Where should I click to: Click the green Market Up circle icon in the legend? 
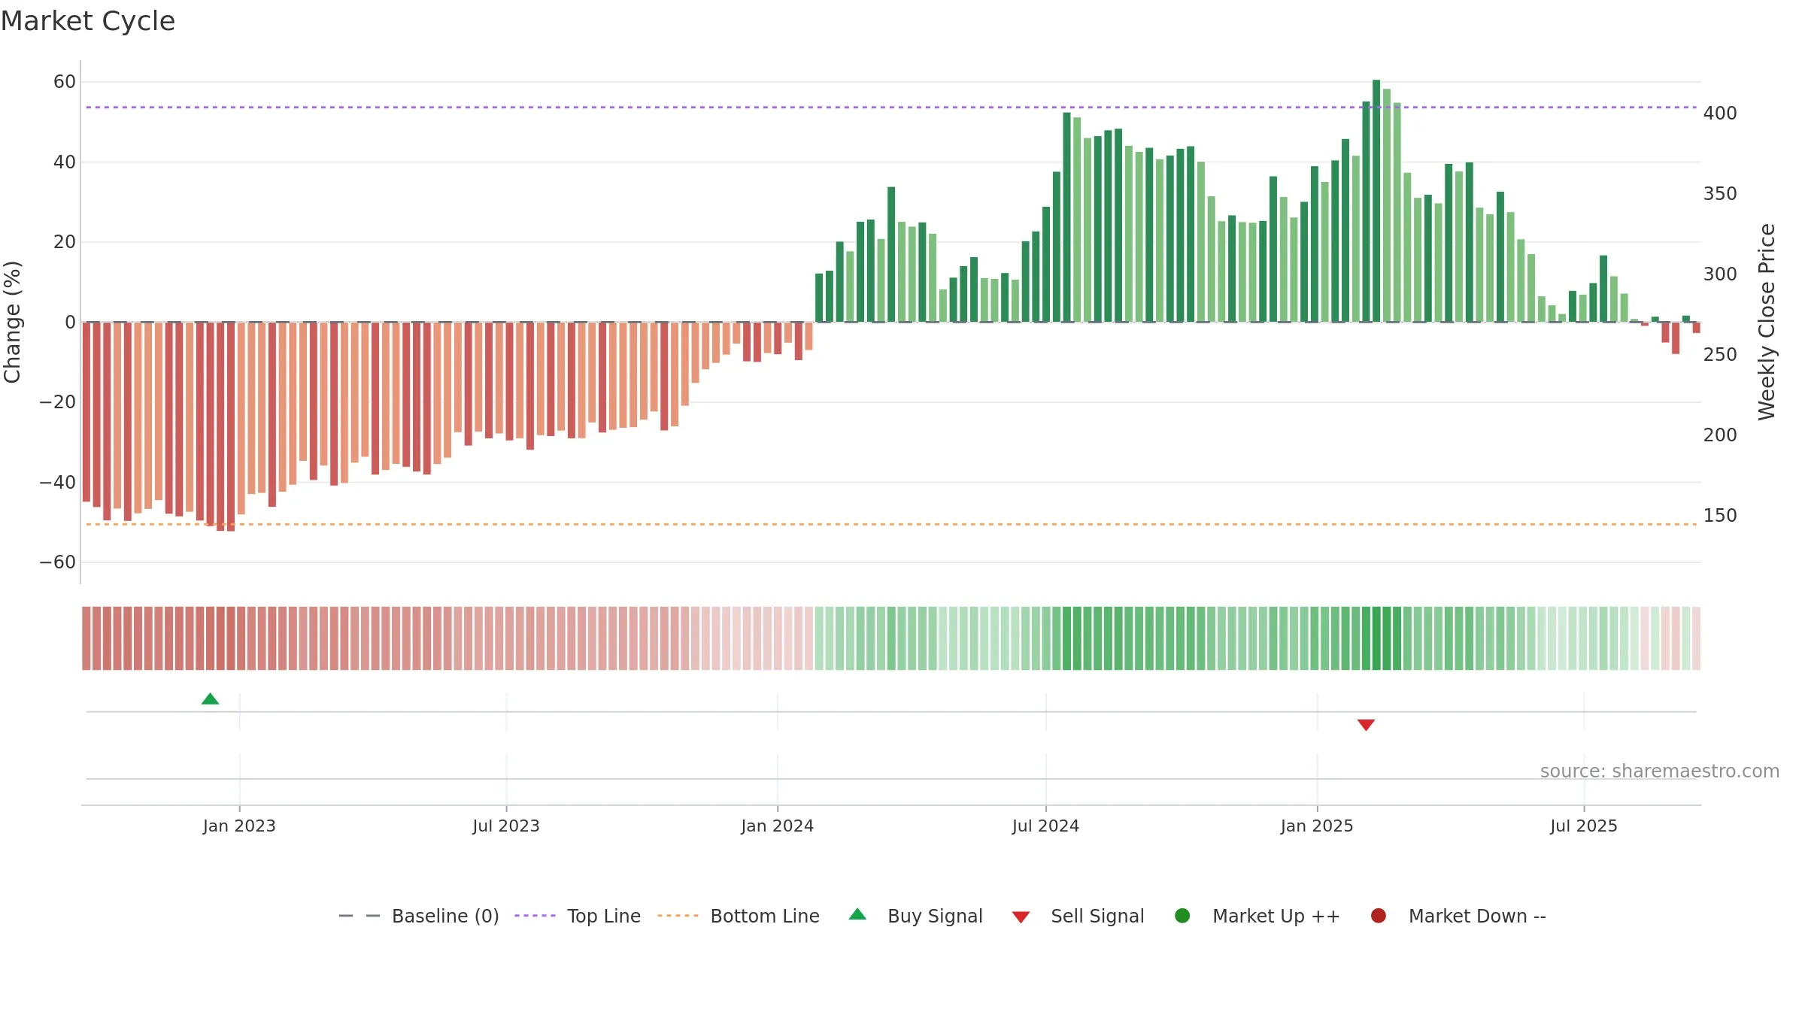(x=1182, y=916)
